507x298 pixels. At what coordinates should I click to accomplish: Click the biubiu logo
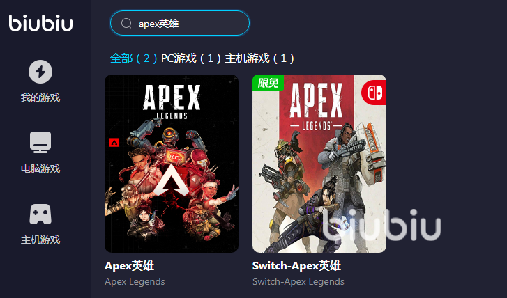pos(40,23)
